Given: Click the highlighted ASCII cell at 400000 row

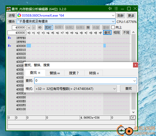Looking at the screenshot, I should [x=104, y=46].
